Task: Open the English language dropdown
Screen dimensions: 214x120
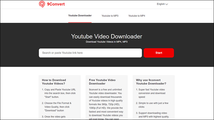Action: tap(162, 4)
